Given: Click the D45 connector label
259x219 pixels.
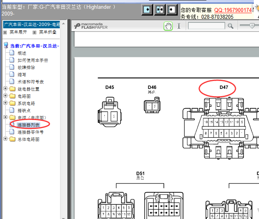Looking at the screenshot, I should [x=110, y=87].
